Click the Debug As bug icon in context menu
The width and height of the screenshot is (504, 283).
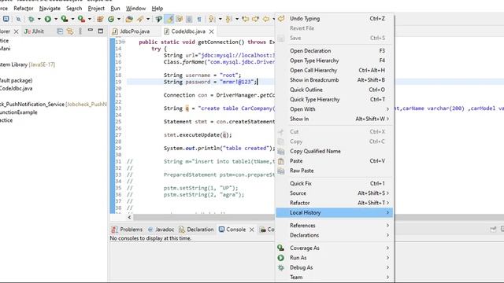click(281, 267)
